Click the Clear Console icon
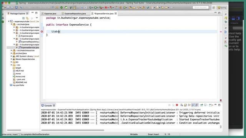246x138 pixels. tap(181, 105)
